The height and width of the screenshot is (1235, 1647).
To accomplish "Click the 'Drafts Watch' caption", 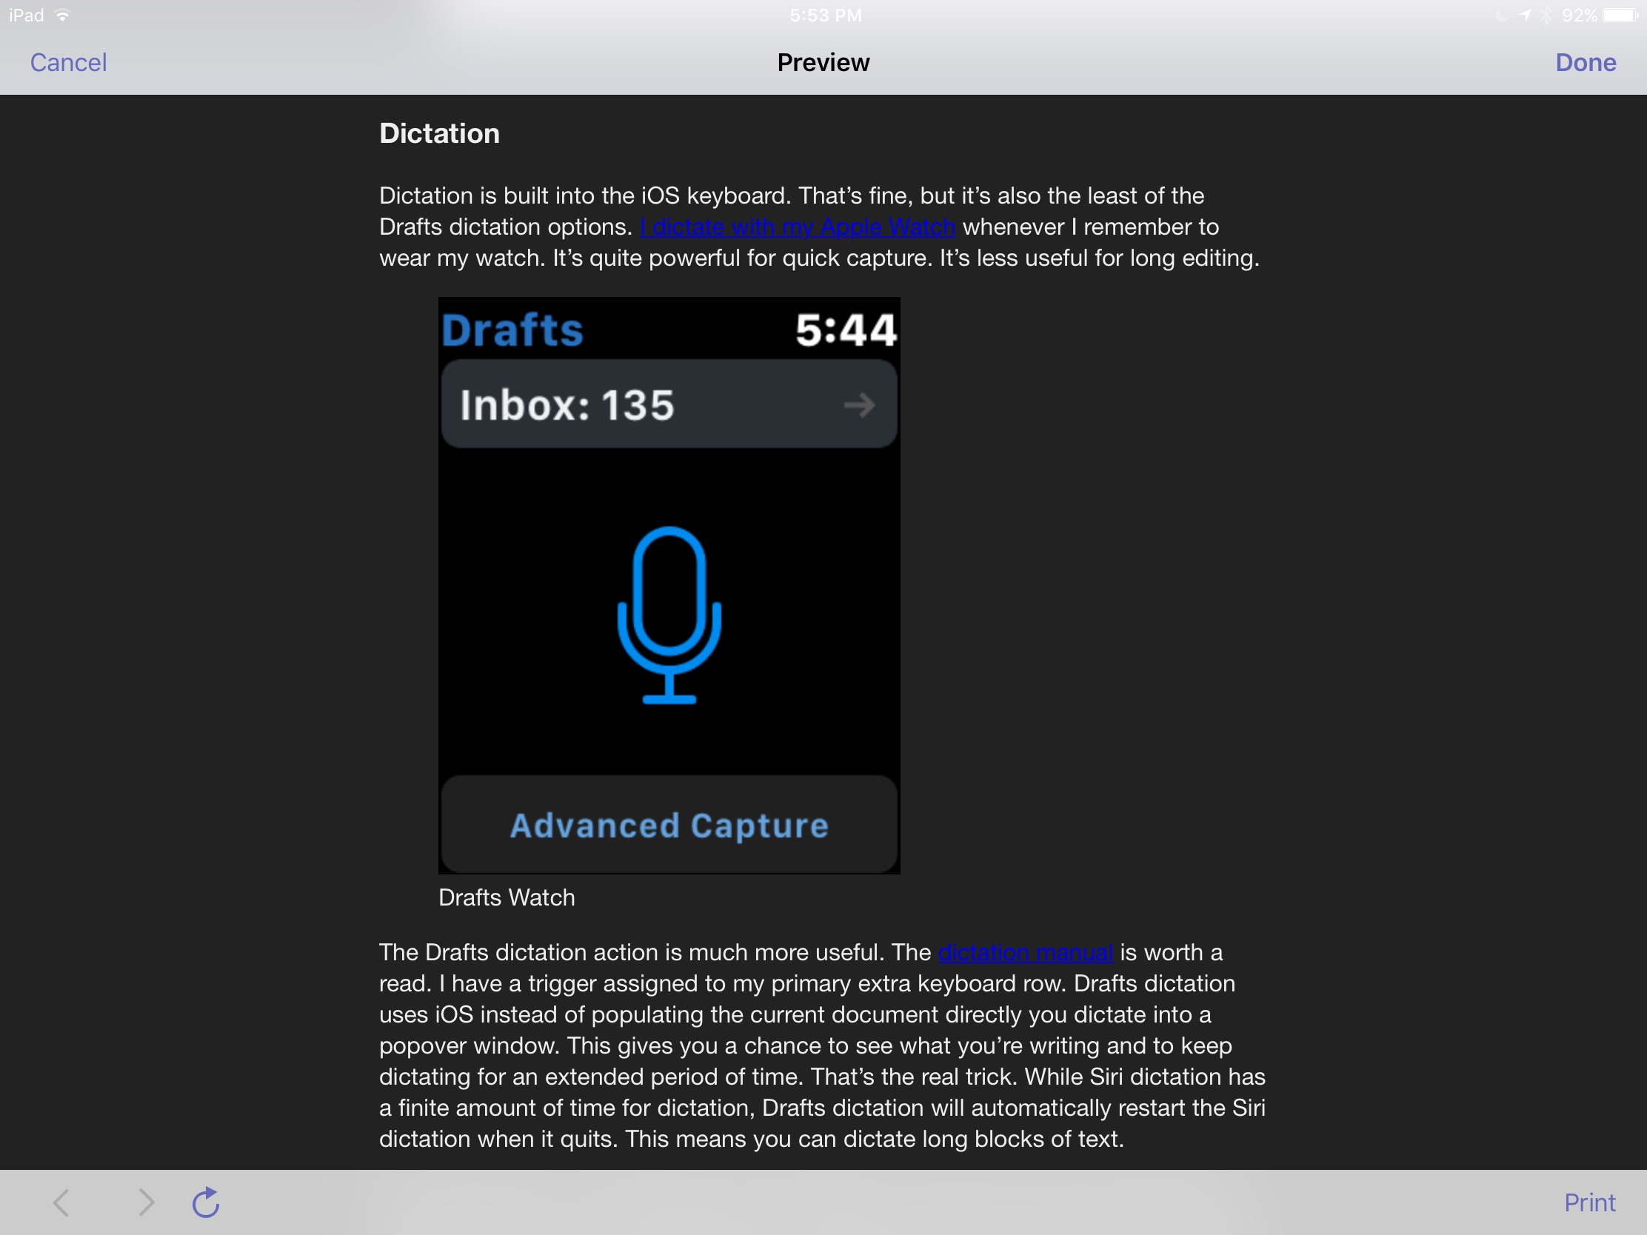I will [507, 897].
